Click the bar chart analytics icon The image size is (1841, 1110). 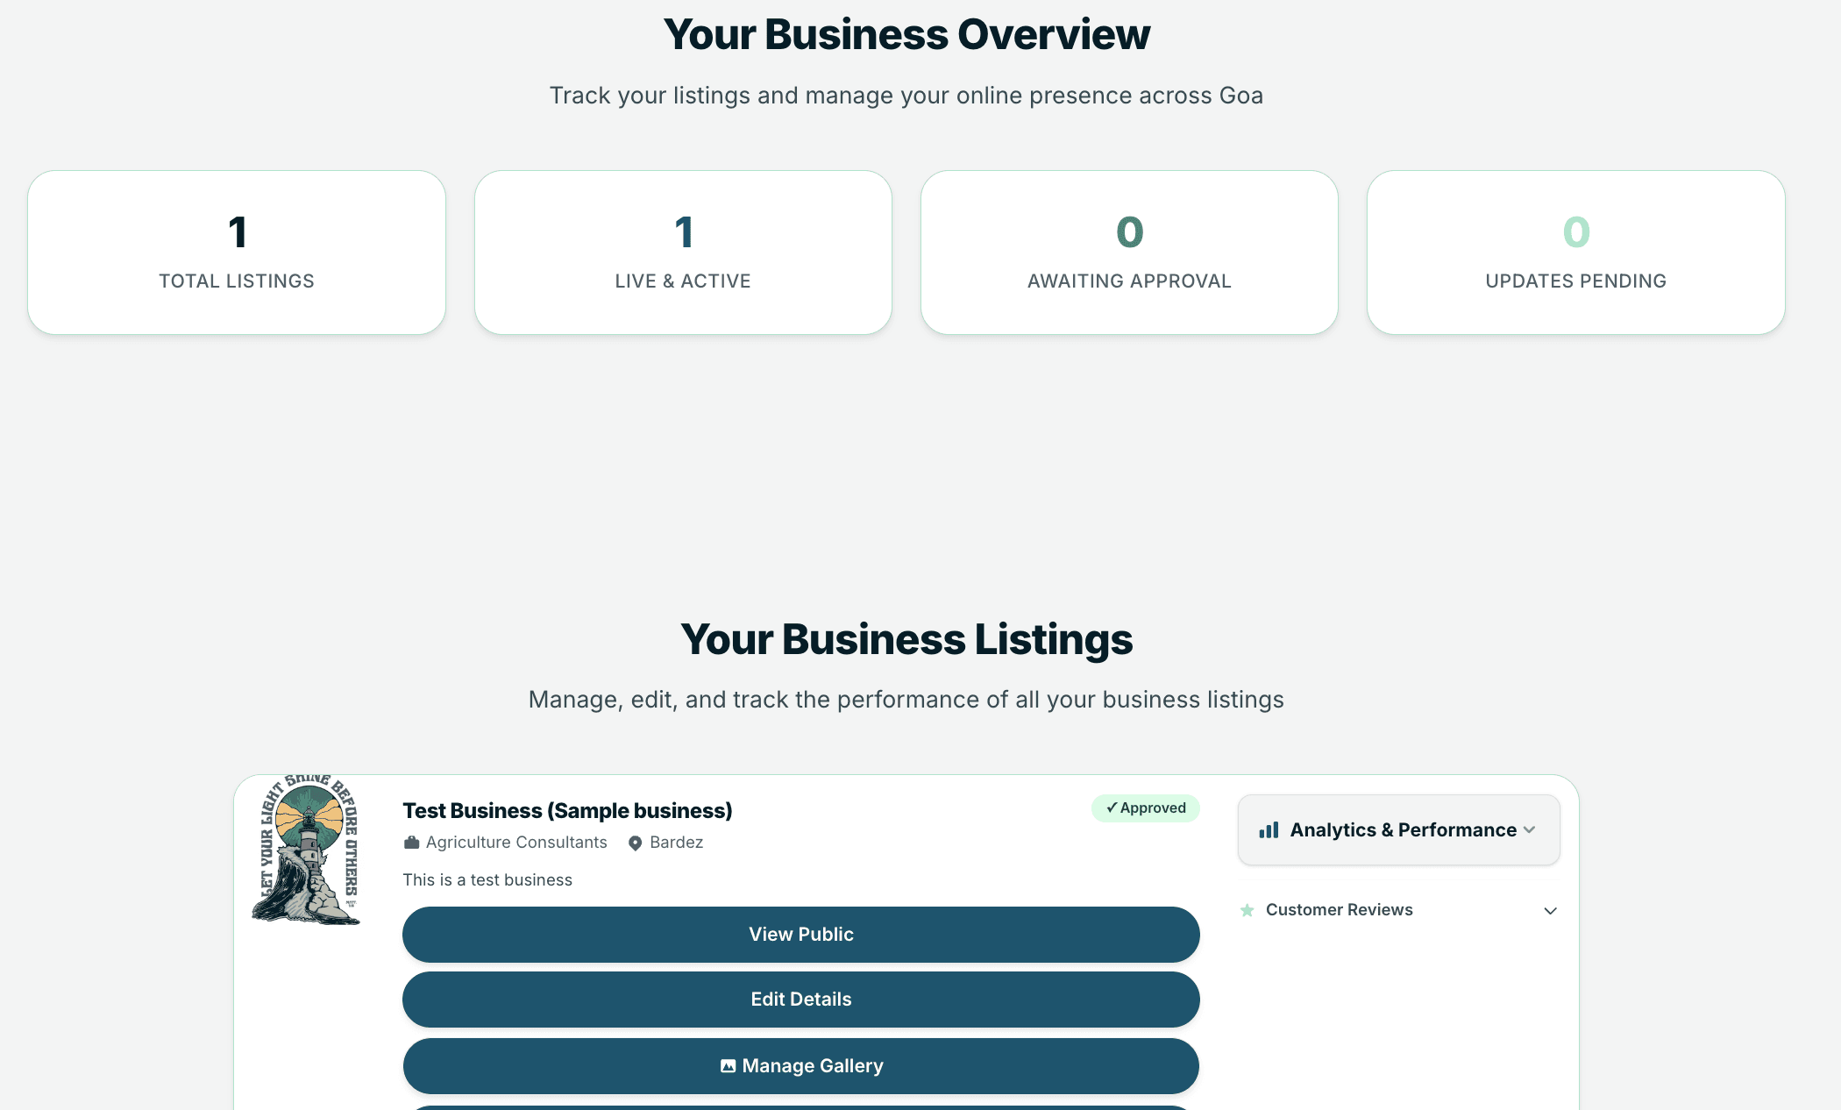click(x=1269, y=830)
